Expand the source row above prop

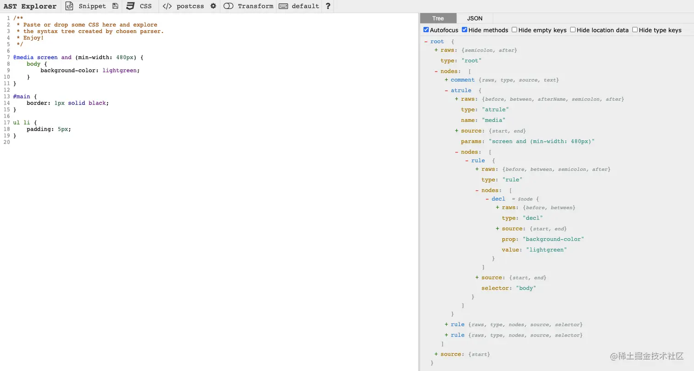tap(498, 229)
